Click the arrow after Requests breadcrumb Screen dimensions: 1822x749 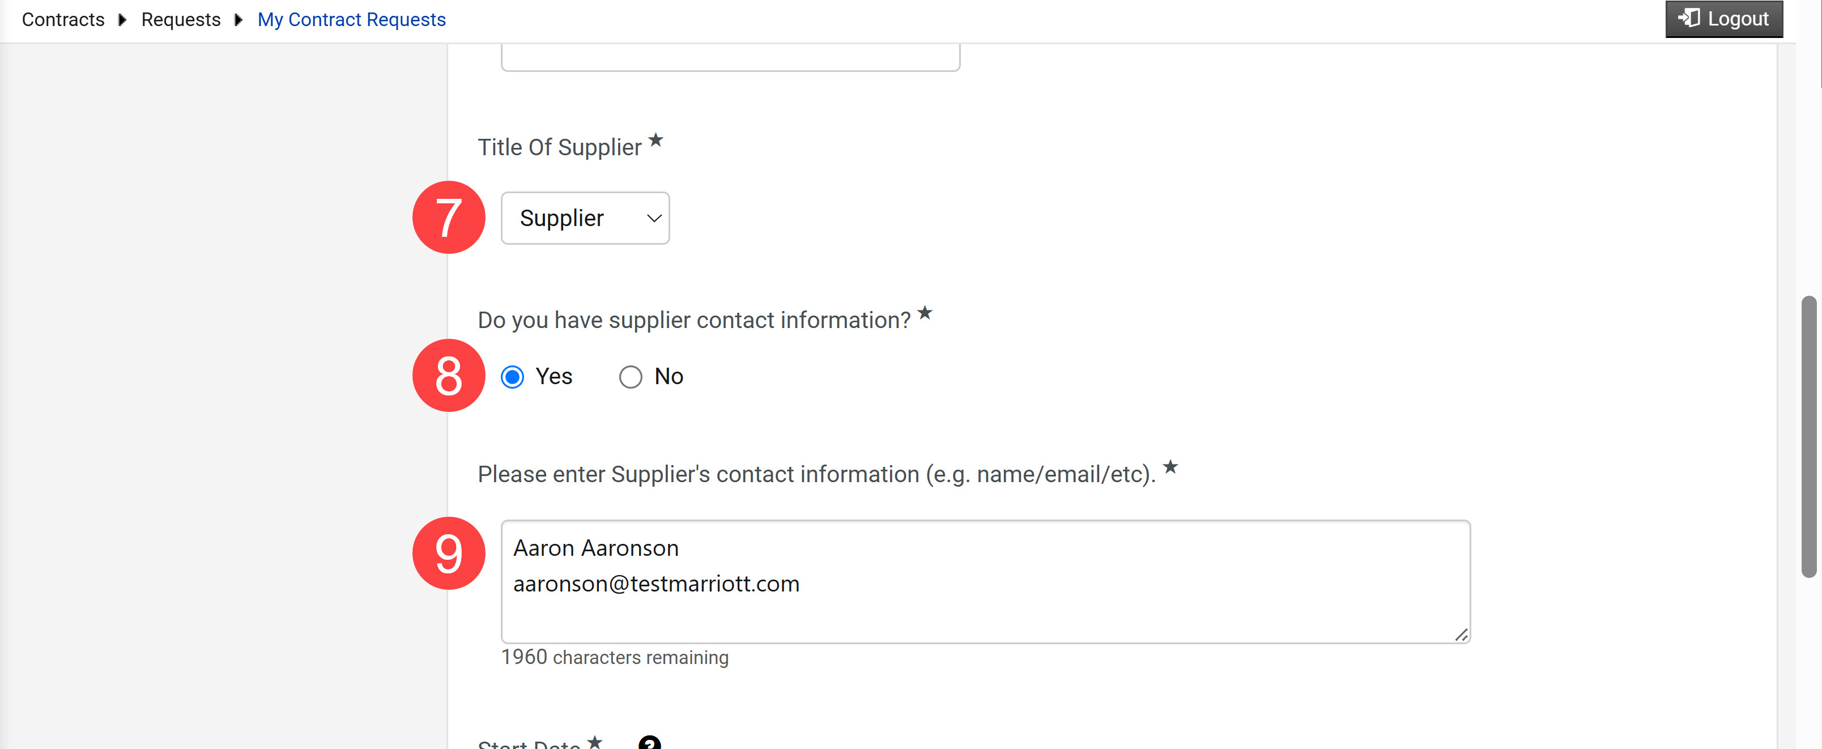pyautogui.click(x=239, y=20)
